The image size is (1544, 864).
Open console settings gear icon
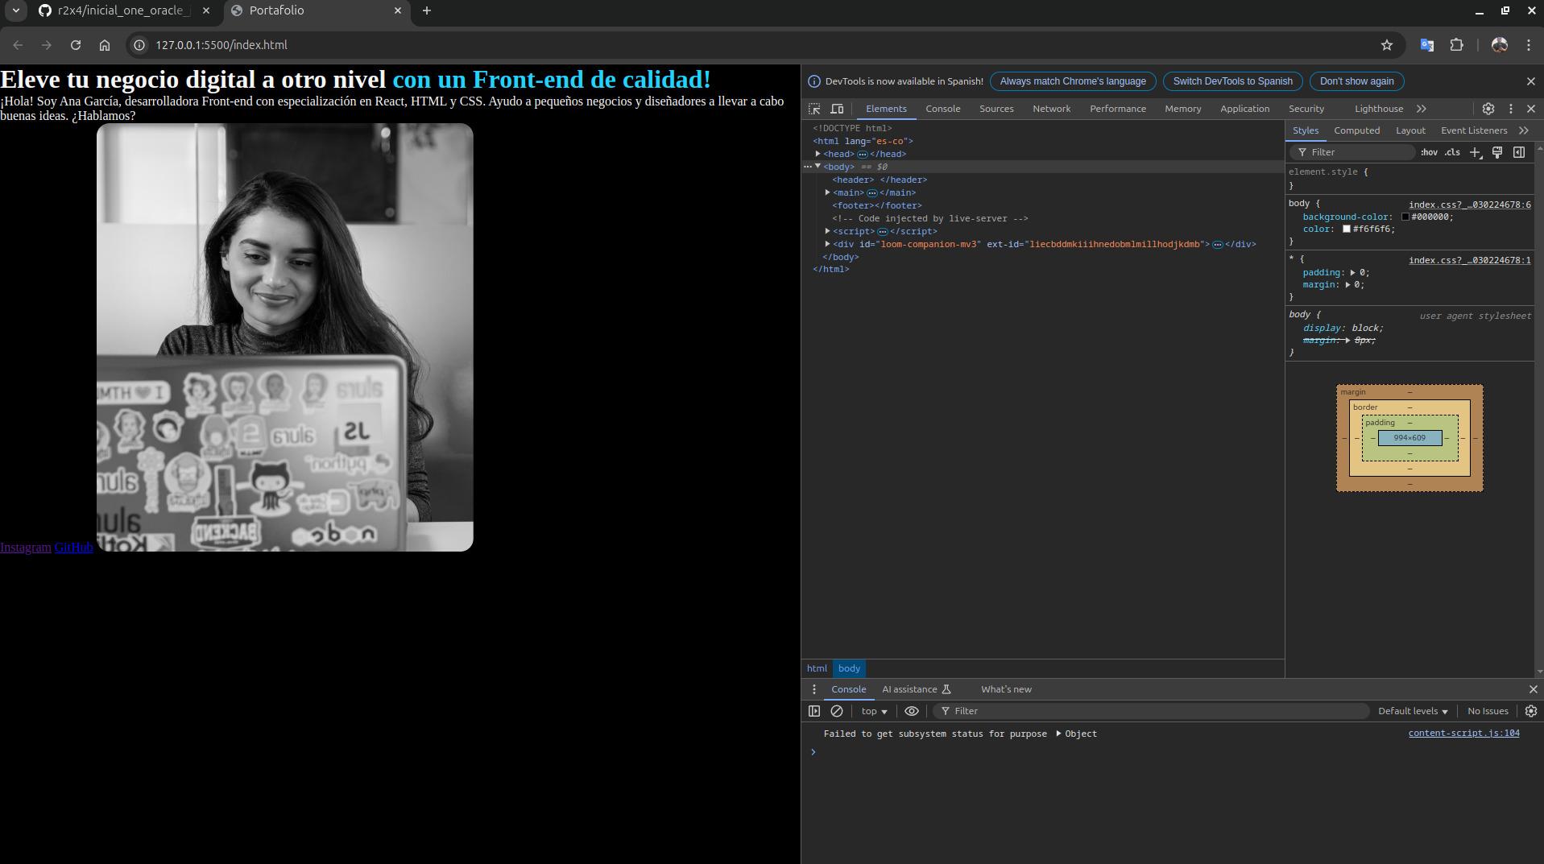(1531, 711)
